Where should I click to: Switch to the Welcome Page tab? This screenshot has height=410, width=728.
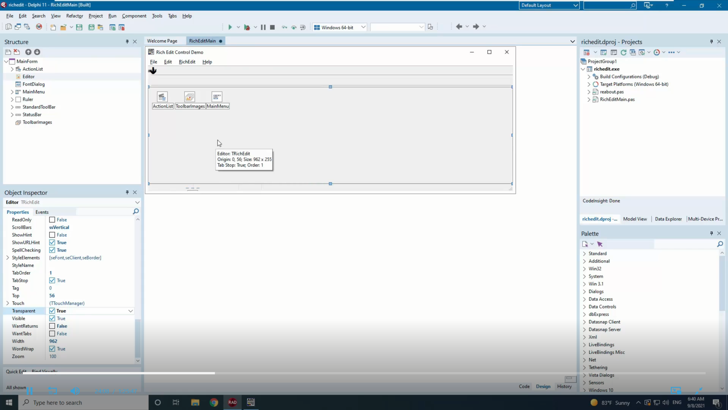[x=162, y=41]
